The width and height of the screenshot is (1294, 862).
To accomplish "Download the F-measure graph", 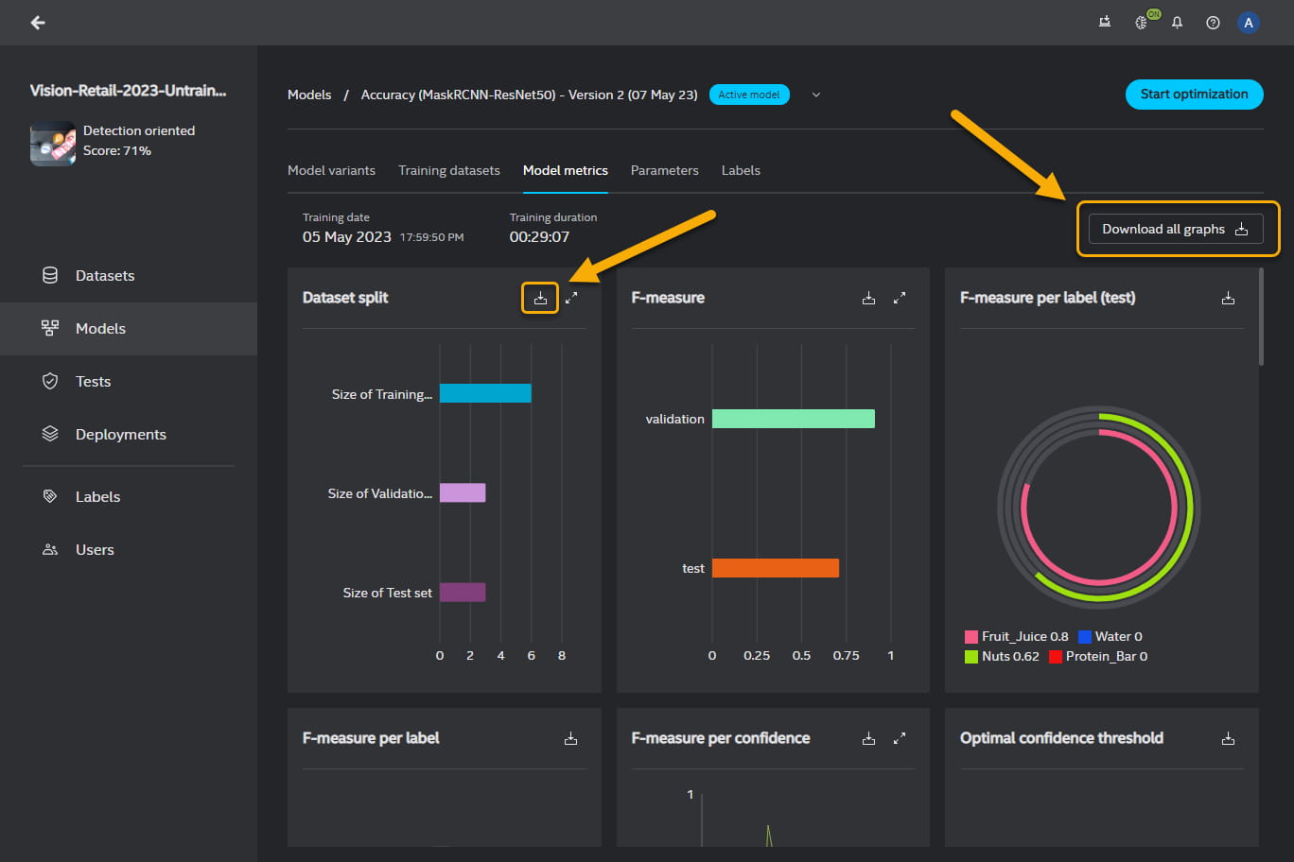I will coord(868,299).
